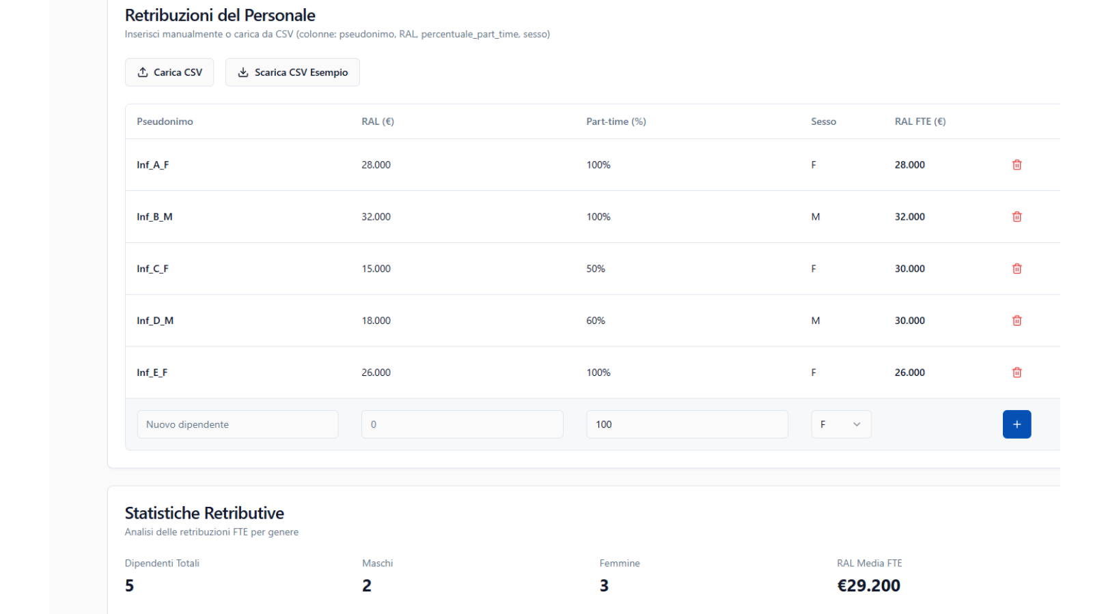Image resolution: width=1093 pixels, height=614 pixels.
Task: Open the Sesso dropdown for new employee
Action: pos(841,424)
